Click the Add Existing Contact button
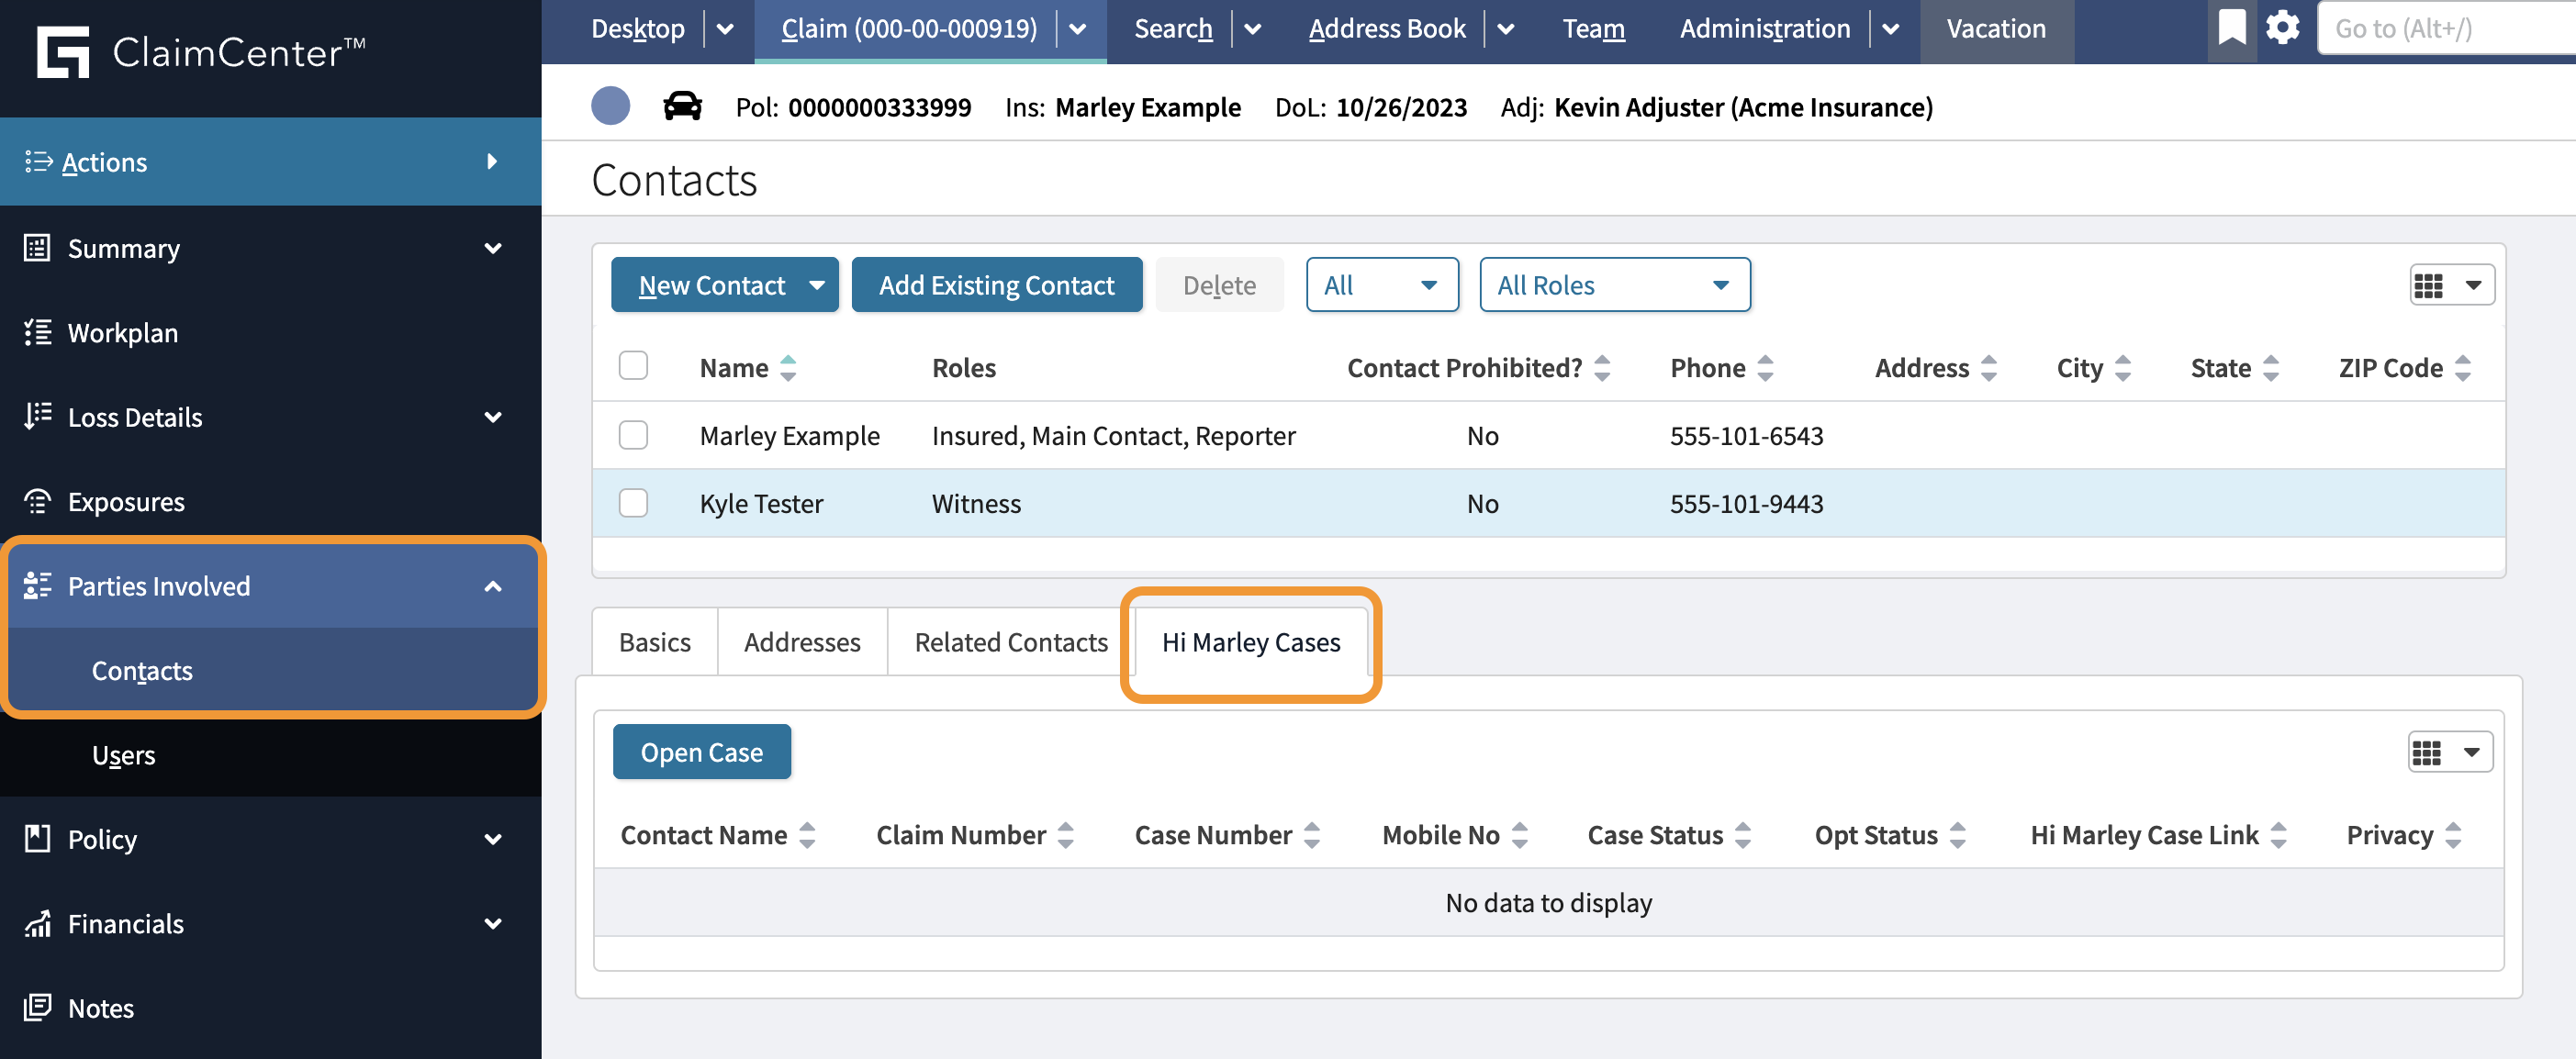 (996, 284)
